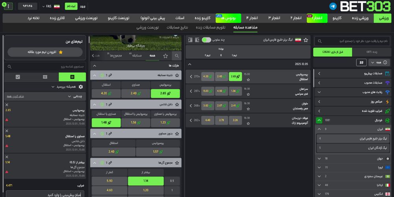394x197 pixels.
Task: Star the نتیجه مسابقه market
Action: 177,75
